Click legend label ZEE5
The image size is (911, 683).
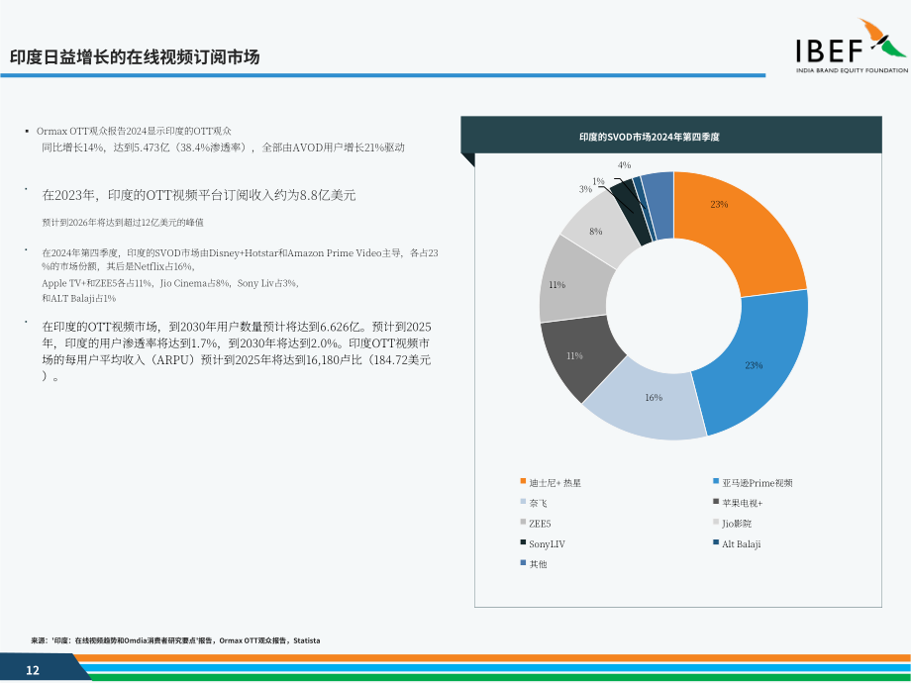coord(540,524)
